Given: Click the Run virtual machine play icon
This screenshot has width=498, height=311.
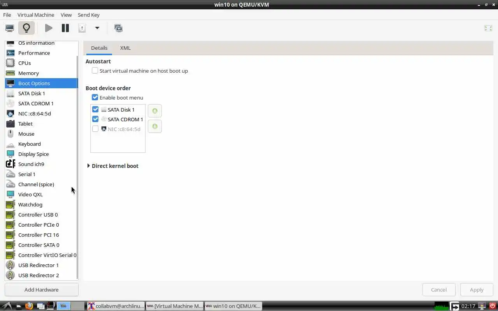Looking at the screenshot, I should (49, 28).
